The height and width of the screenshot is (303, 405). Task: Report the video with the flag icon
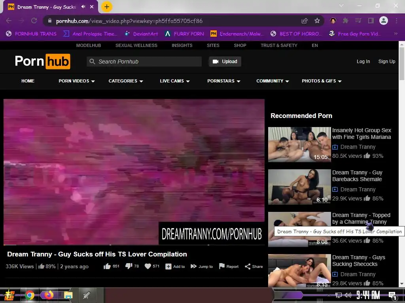point(221,266)
